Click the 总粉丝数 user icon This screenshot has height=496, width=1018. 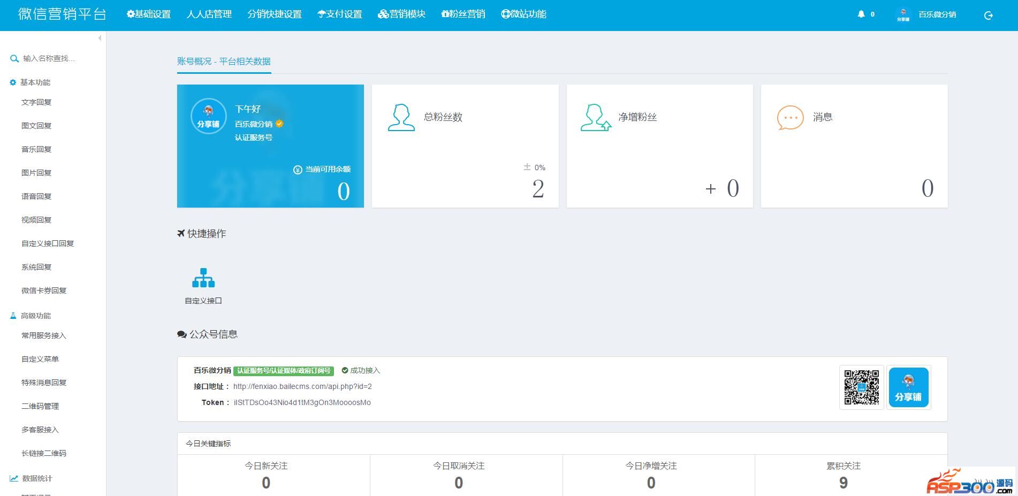401,118
